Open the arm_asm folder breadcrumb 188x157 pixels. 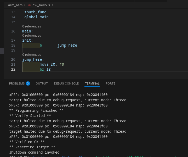pyautogui.click(x=15, y=5)
